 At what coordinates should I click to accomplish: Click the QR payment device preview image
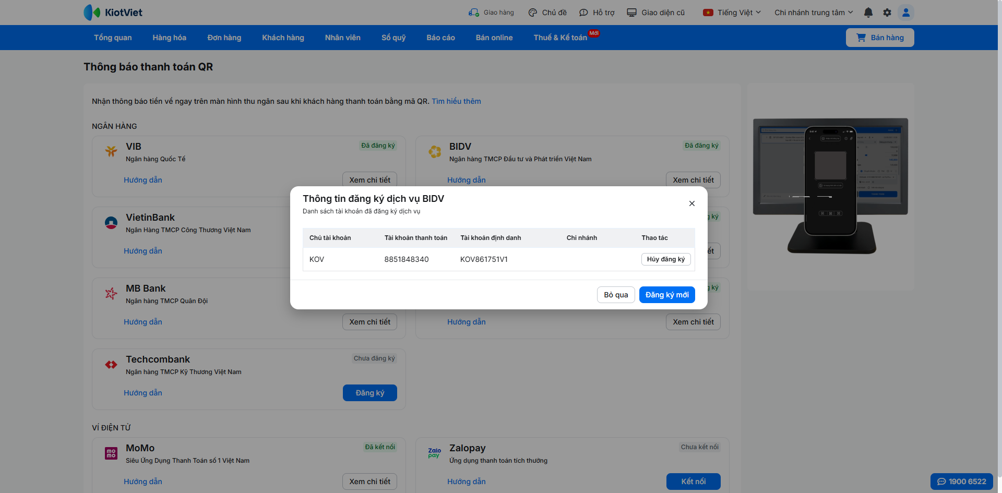830,186
